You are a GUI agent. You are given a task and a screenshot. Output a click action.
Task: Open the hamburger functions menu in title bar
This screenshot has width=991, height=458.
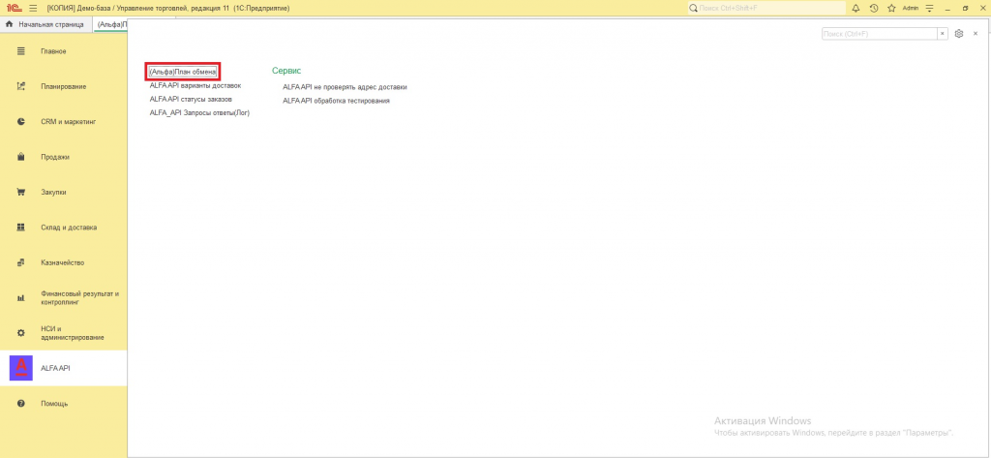point(33,8)
